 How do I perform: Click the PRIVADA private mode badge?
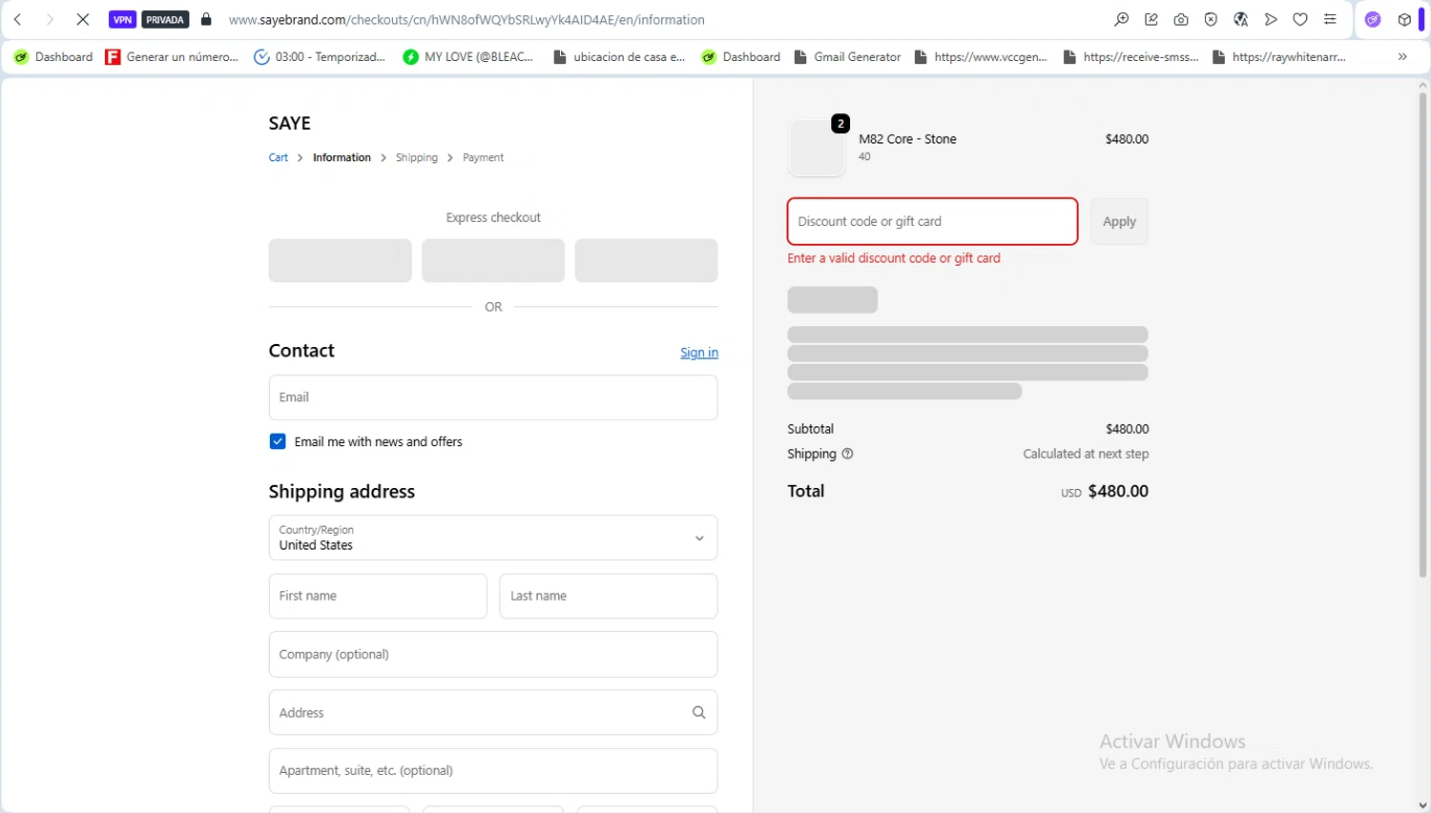pos(165,19)
